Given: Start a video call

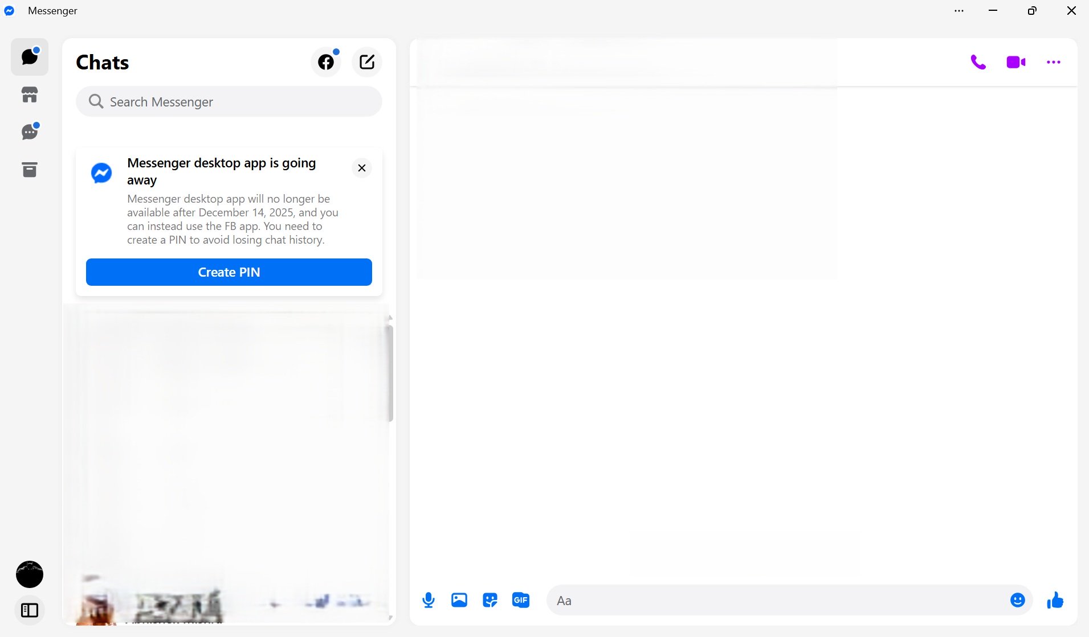Looking at the screenshot, I should [1016, 62].
